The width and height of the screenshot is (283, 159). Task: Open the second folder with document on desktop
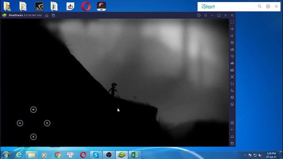click(x=23, y=6)
